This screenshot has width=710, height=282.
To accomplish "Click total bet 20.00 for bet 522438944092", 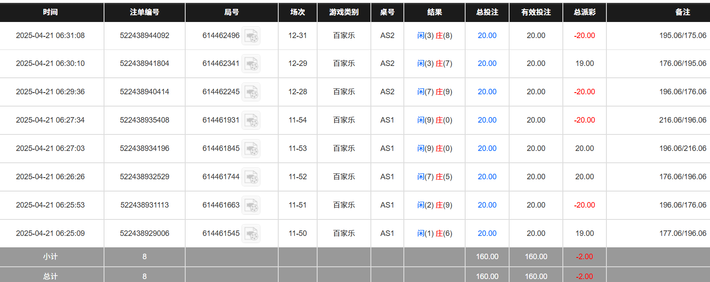I will pyautogui.click(x=487, y=36).
